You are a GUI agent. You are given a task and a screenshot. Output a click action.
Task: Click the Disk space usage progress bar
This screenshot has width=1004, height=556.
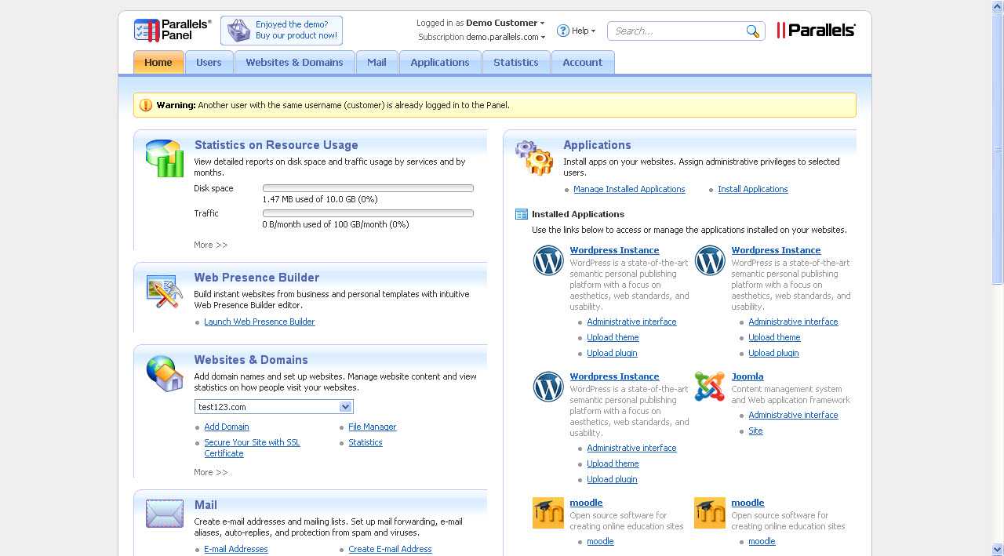(368, 188)
